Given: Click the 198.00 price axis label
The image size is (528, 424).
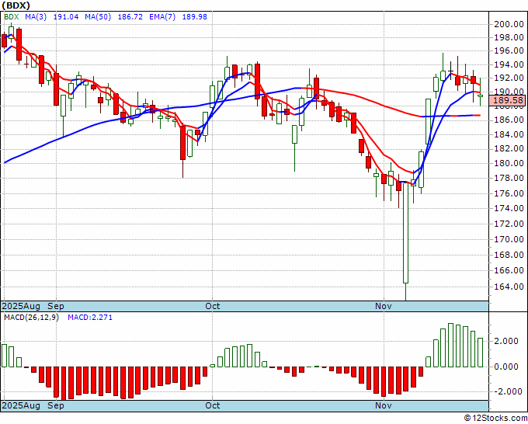Looking at the screenshot, I should point(509,37).
